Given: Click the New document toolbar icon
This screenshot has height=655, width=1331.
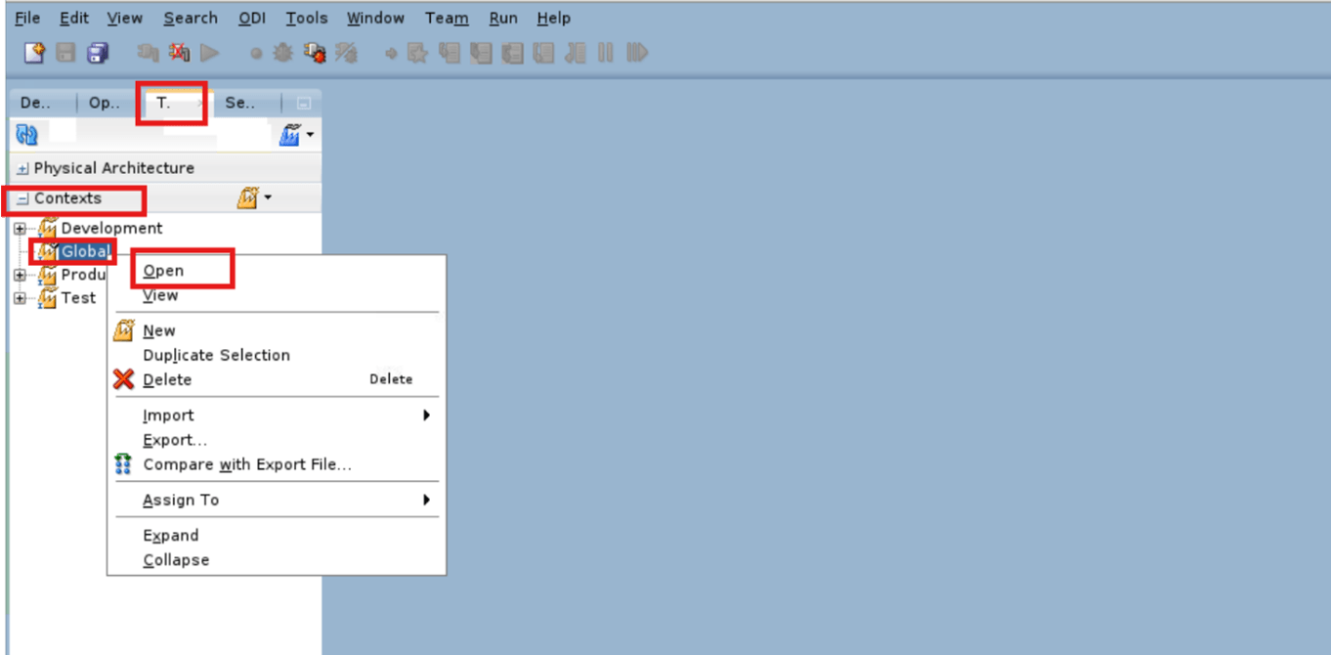Looking at the screenshot, I should click(x=34, y=53).
